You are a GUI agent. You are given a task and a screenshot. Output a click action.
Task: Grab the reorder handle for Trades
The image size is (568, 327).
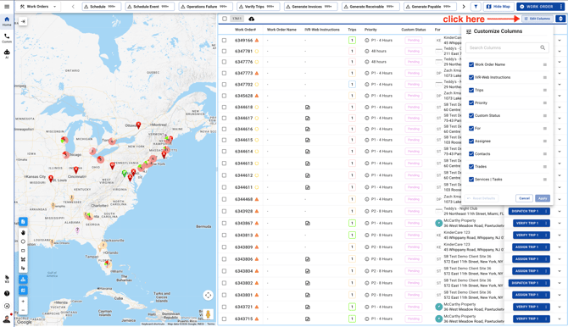tap(545, 167)
